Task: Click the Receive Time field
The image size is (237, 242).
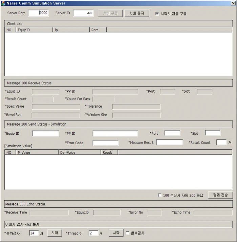Action: 49,213
